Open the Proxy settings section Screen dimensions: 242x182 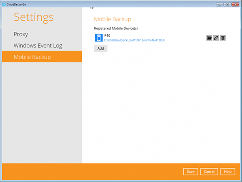(x=21, y=34)
